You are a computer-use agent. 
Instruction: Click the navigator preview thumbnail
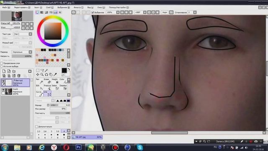tap(17, 16)
